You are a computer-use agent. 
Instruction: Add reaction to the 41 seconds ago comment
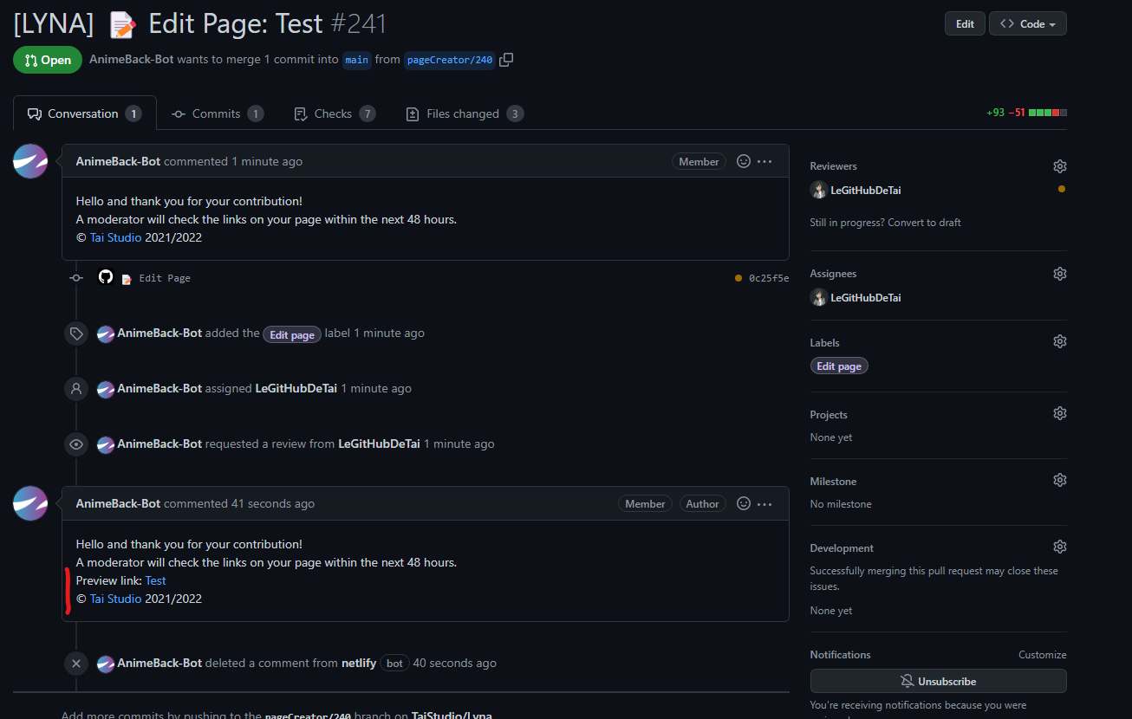(x=743, y=503)
